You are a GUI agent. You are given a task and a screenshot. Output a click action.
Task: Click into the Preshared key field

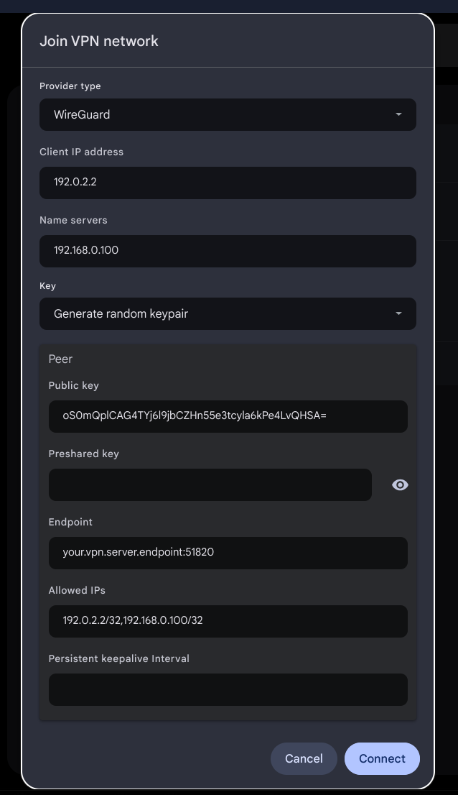click(x=210, y=485)
